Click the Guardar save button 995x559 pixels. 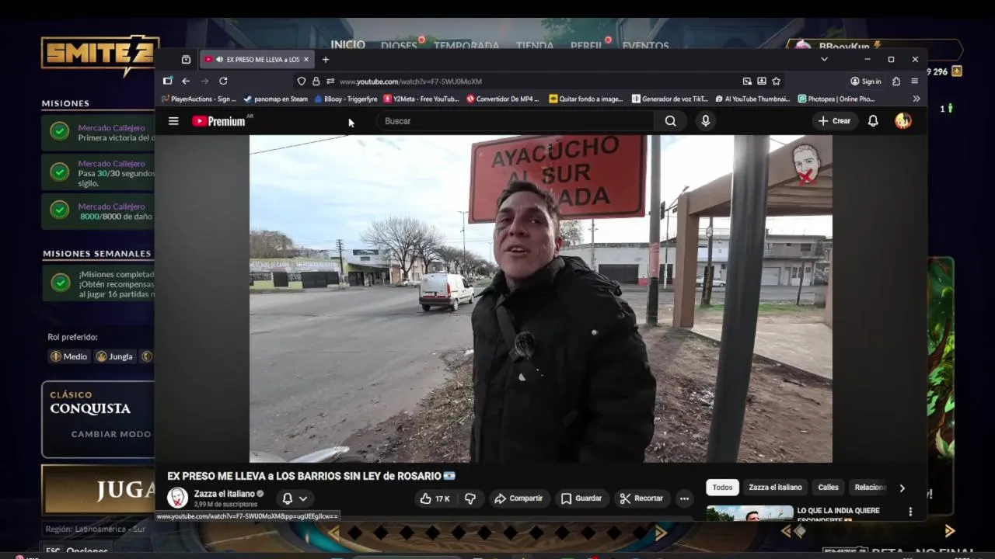coord(581,498)
